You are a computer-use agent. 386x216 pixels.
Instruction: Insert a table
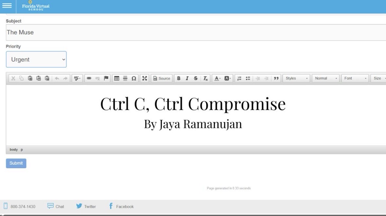(x=117, y=78)
